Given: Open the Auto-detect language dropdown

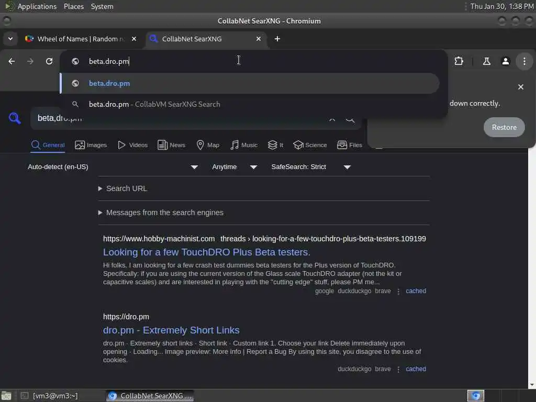Looking at the screenshot, I should [x=113, y=167].
